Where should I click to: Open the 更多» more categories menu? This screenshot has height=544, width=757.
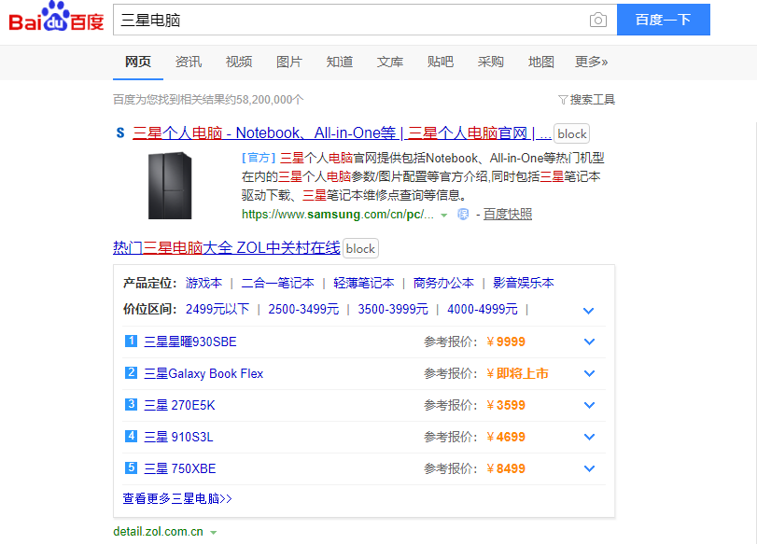coord(591,62)
